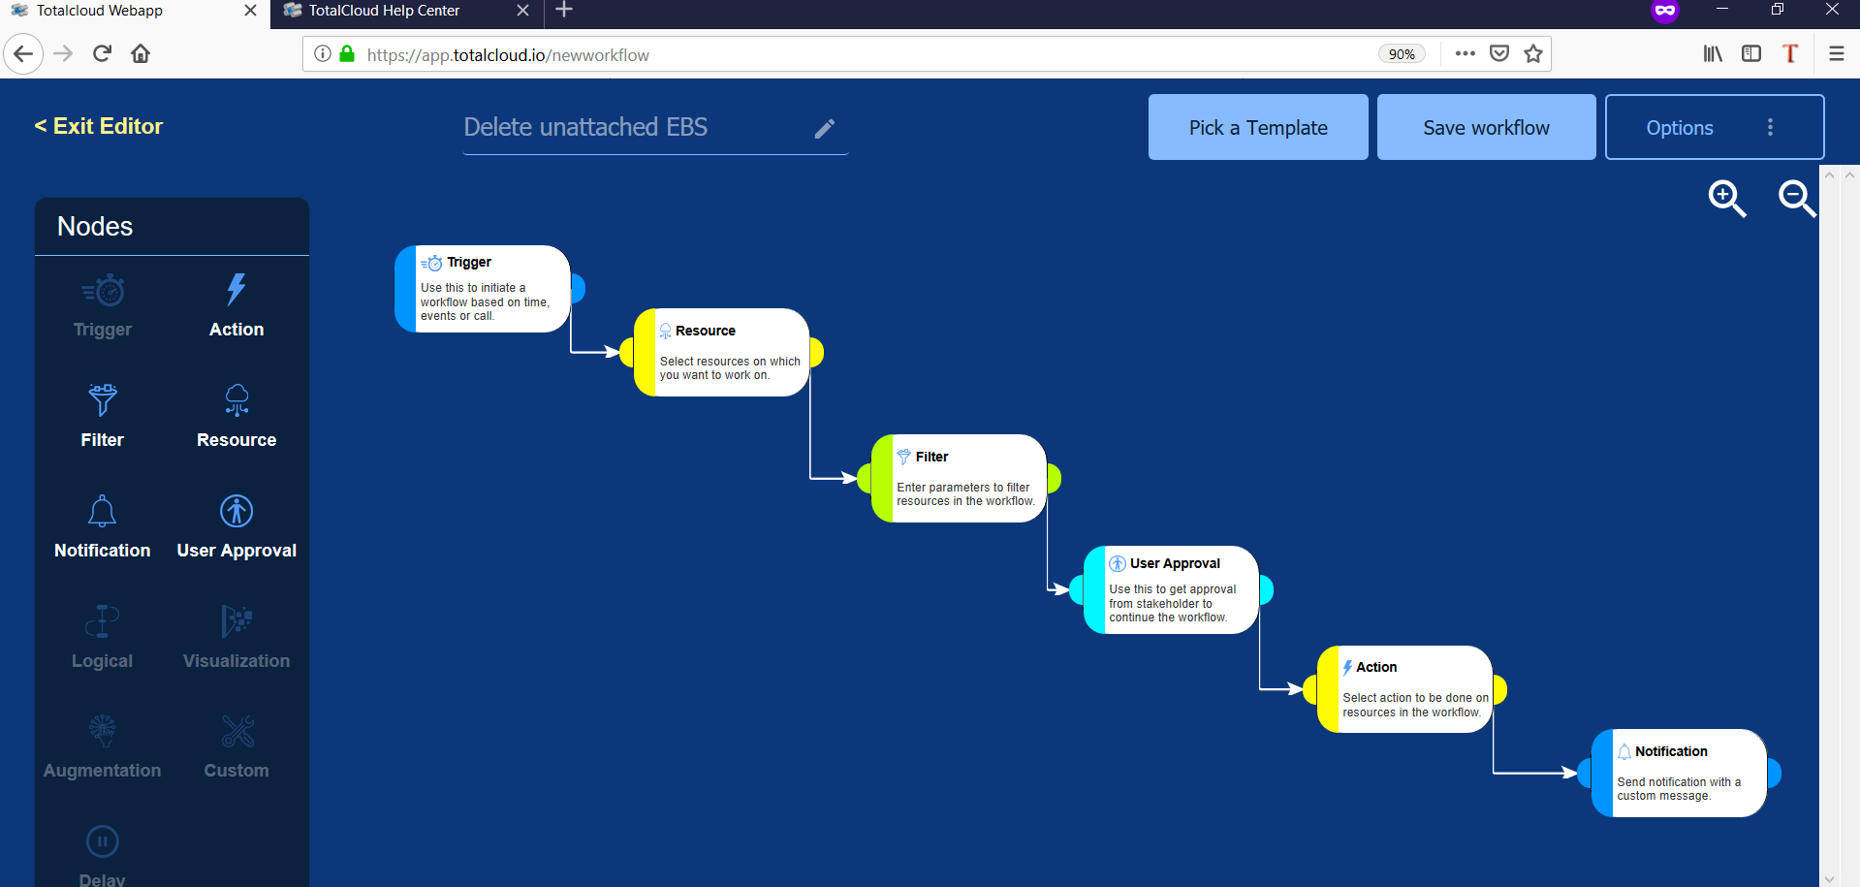Click Exit Editor link
The image size is (1860, 887).
99,126
